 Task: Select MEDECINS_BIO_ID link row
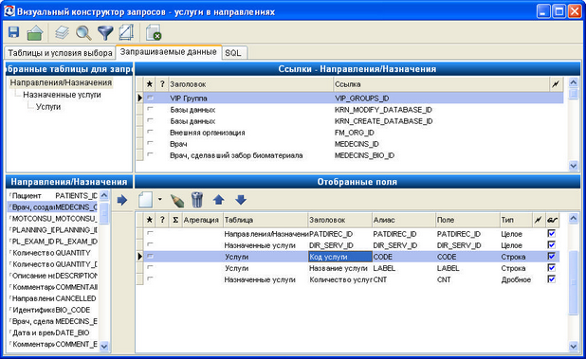pyautogui.click(x=353, y=155)
